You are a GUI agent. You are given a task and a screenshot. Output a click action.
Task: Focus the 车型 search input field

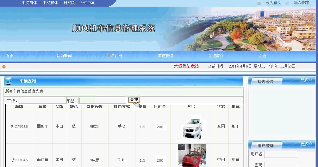point(102,100)
